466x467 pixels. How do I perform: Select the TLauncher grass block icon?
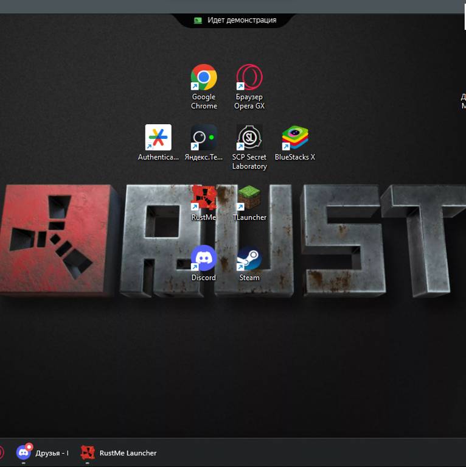pyautogui.click(x=249, y=197)
